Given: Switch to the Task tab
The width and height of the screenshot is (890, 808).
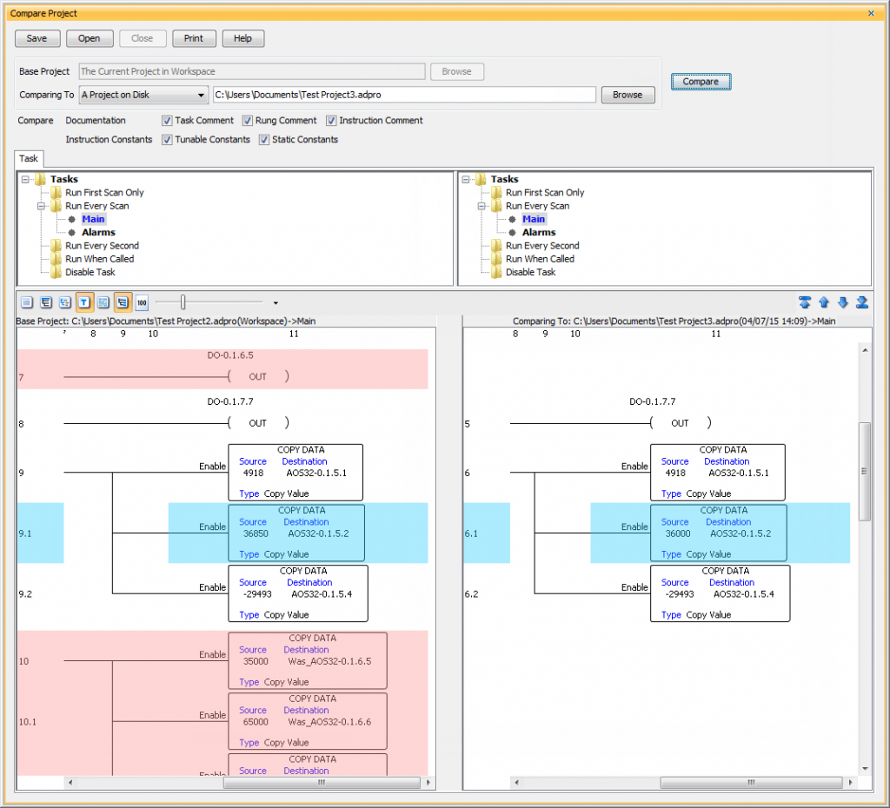Looking at the screenshot, I should pyautogui.click(x=29, y=159).
